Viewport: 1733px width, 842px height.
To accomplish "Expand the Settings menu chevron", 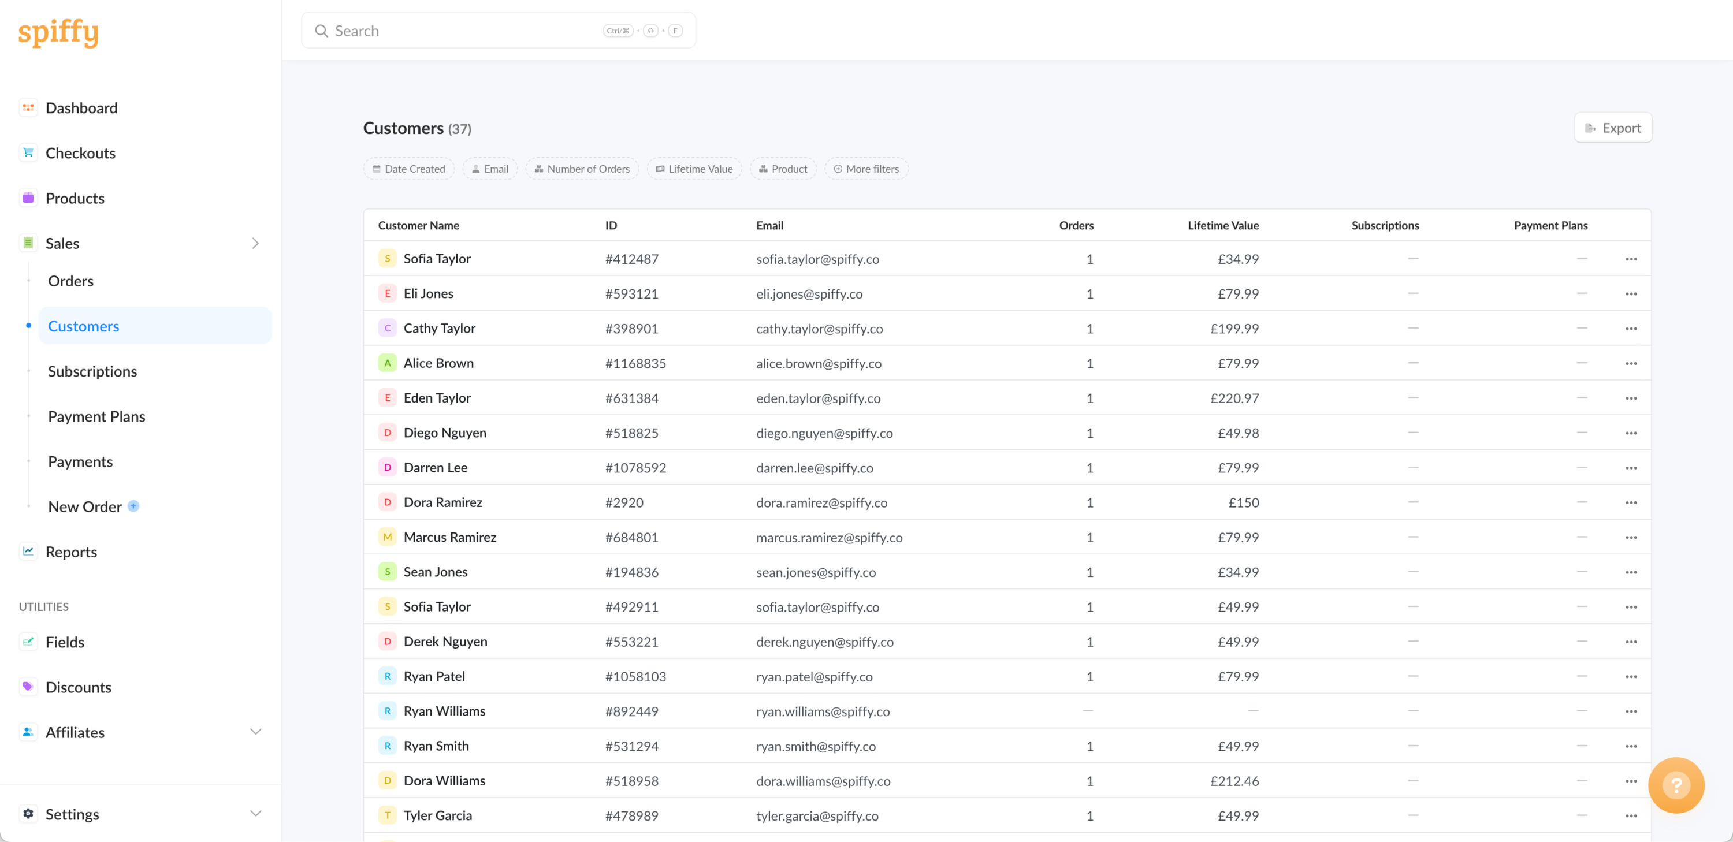I will click(256, 814).
